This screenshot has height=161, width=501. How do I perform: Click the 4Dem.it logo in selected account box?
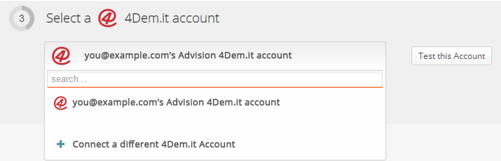point(61,56)
